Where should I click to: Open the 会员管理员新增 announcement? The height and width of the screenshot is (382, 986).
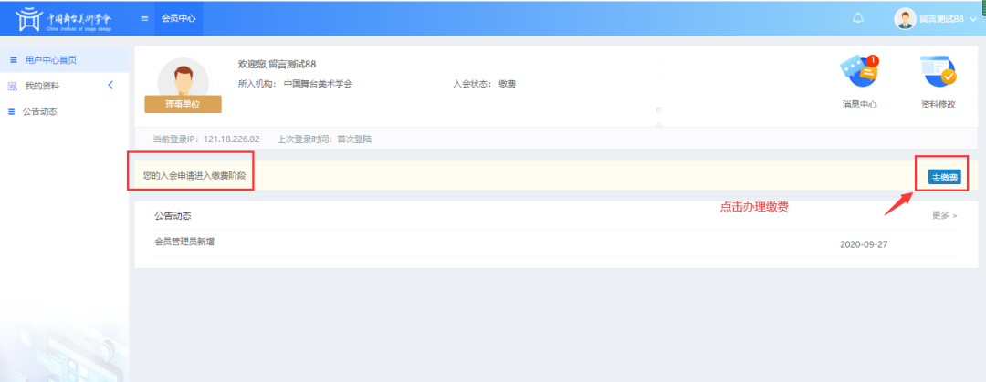coord(184,242)
